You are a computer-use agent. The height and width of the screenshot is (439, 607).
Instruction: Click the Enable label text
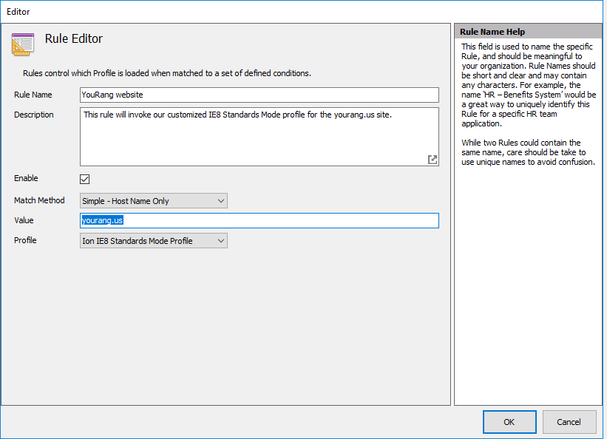point(26,179)
